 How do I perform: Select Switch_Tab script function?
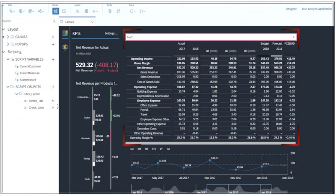click(36, 101)
